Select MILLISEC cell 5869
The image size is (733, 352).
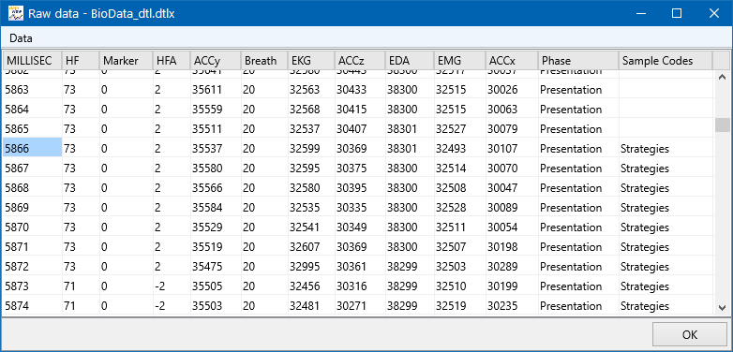[32, 207]
